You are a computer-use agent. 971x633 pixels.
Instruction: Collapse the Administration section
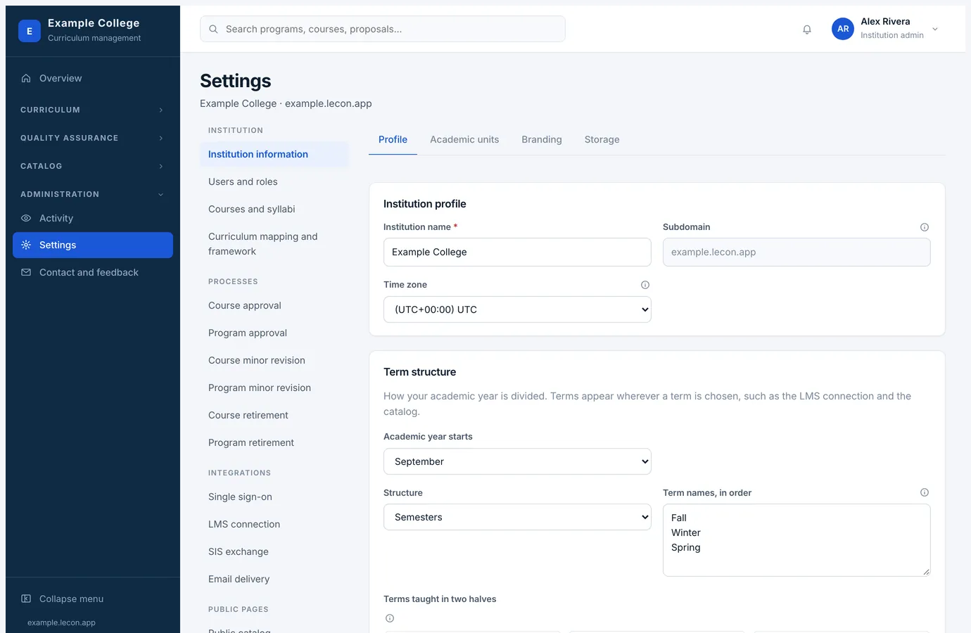tap(93, 194)
